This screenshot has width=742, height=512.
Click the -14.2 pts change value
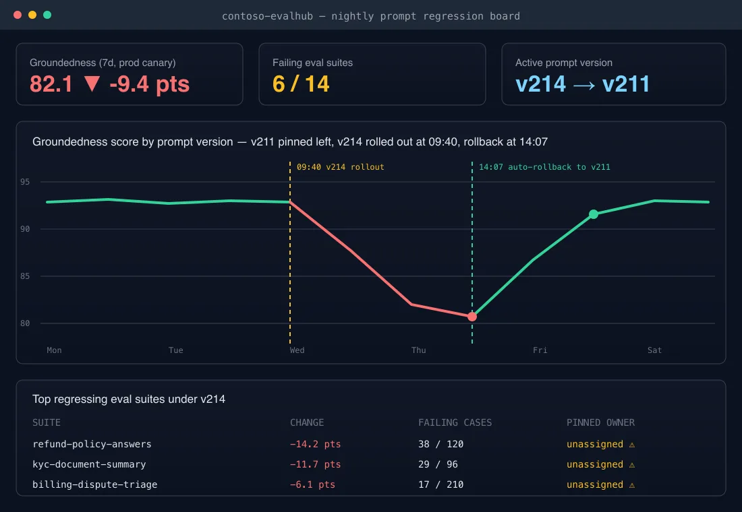pos(315,445)
